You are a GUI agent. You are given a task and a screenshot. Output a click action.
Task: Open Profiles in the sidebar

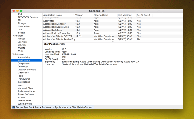[22, 97]
